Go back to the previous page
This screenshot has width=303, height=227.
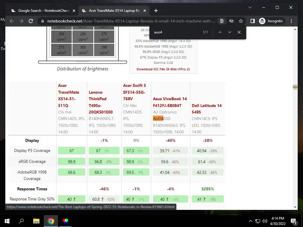(12, 21)
